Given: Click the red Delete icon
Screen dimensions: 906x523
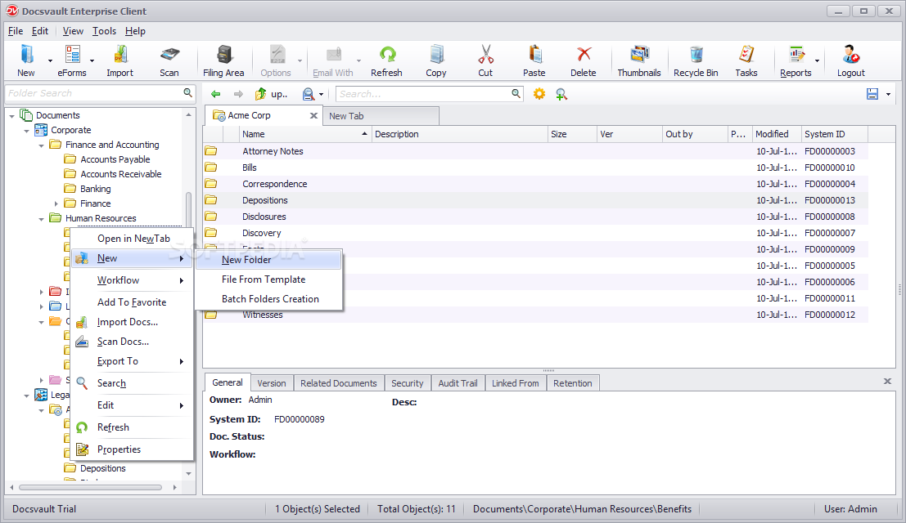Looking at the screenshot, I should 584,55.
